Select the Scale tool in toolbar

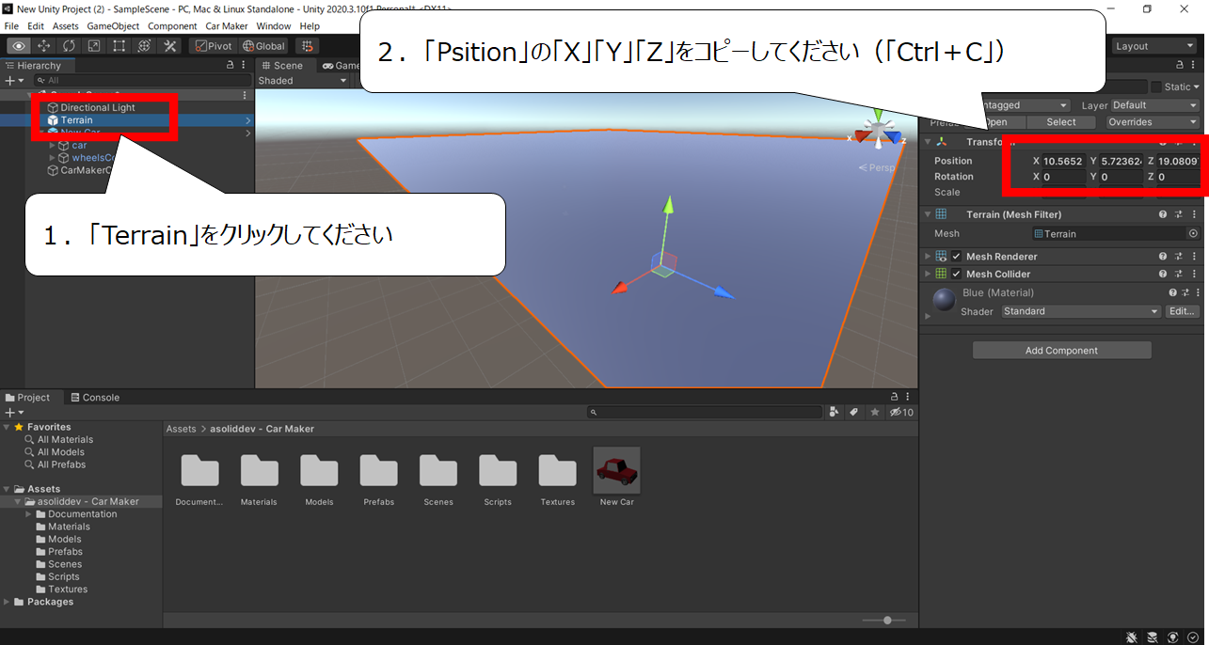(x=94, y=46)
